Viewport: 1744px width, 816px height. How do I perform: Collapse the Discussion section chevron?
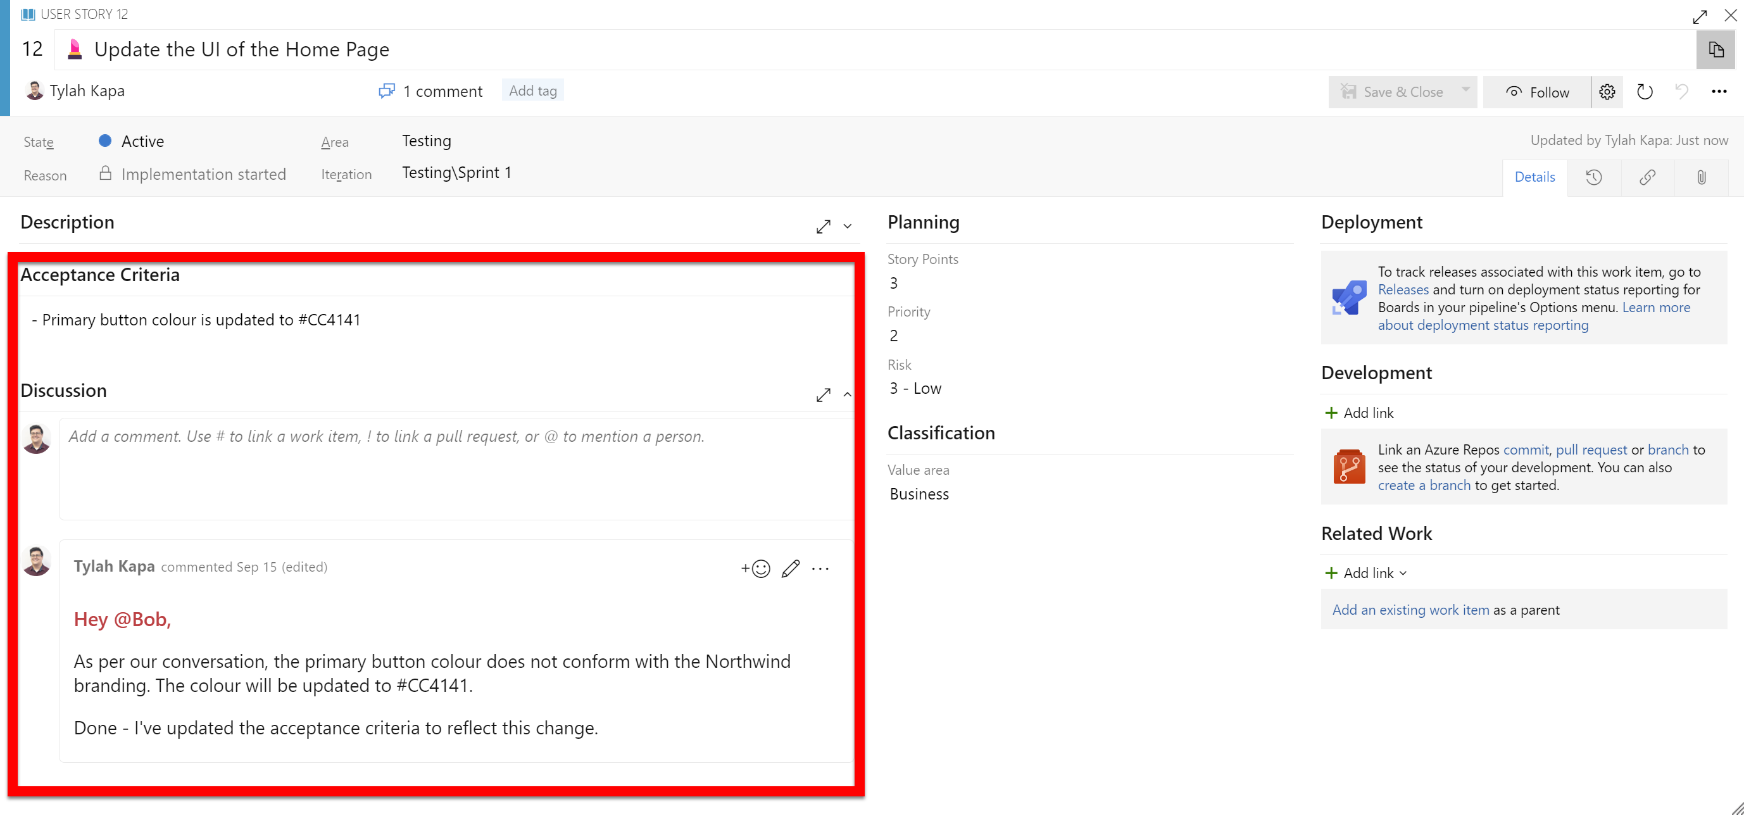tap(847, 394)
